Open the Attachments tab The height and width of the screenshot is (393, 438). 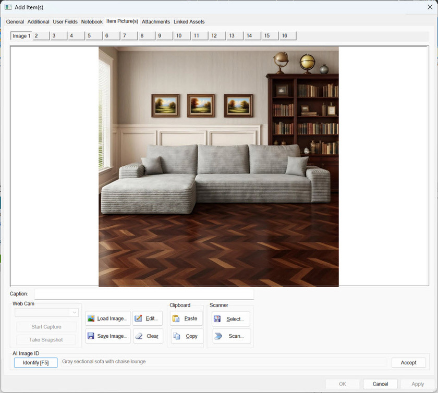(x=156, y=22)
